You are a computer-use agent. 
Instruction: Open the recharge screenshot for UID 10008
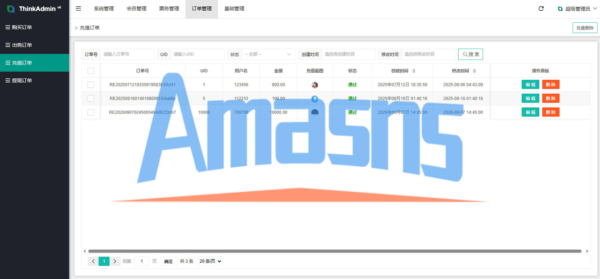315,112
